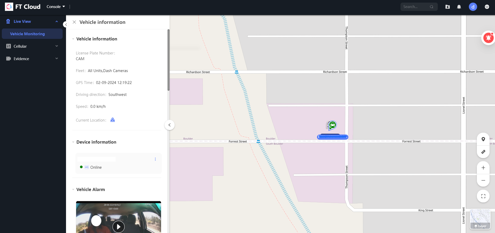
Task: Expand the Evidence menu section
Action: pyautogui.click(x=32, y=59)
